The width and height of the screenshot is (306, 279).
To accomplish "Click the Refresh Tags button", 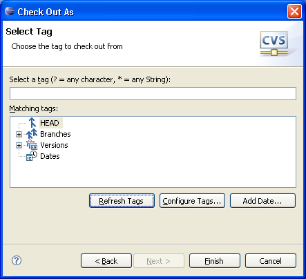I will point(122,201).
